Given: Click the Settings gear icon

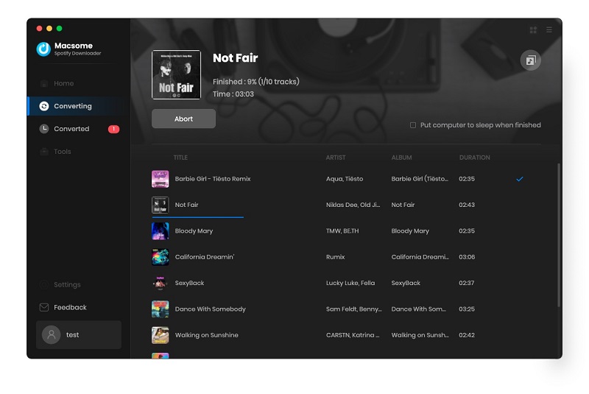Looking at the screenshot, I should [x=44, y=285].
